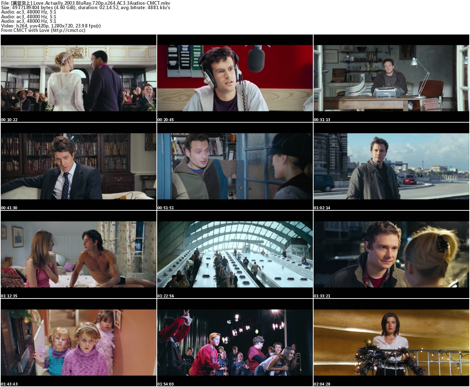
Task: Click the woman at tinsel balcony frame
Action: click(391, 342)
